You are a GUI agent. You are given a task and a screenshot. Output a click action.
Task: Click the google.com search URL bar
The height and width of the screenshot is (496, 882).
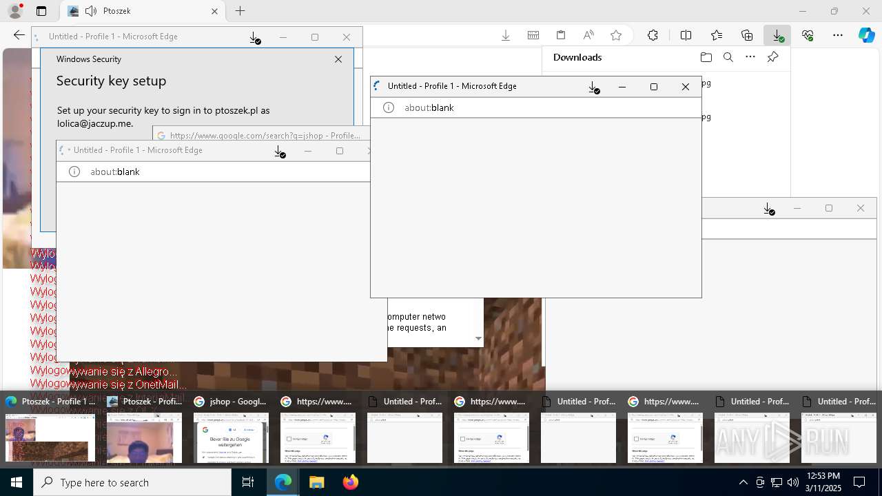[265, 136]
